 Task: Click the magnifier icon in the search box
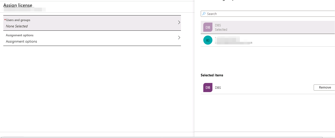click(x=204, y=14)
